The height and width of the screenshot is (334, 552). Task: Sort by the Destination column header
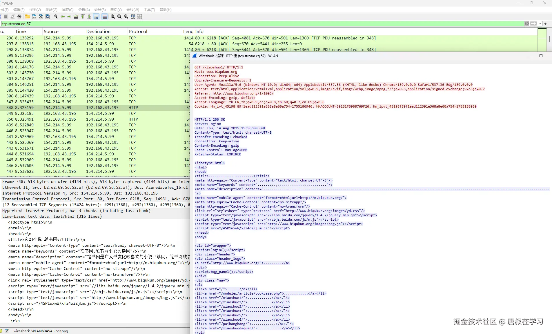click(106, 31)
